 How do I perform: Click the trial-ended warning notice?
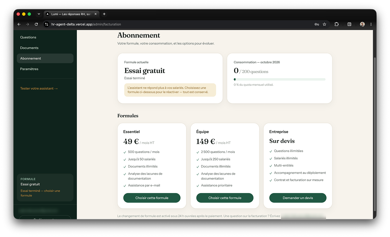click(x=170, y=90)
